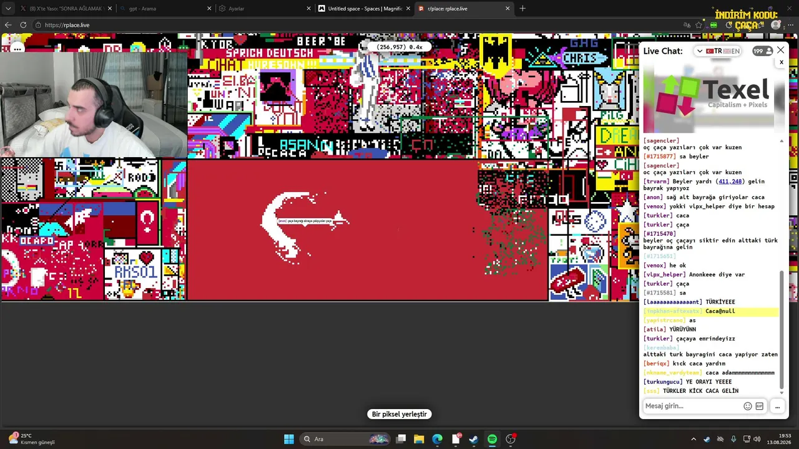Close the Live Chat panel

(780, 51)
